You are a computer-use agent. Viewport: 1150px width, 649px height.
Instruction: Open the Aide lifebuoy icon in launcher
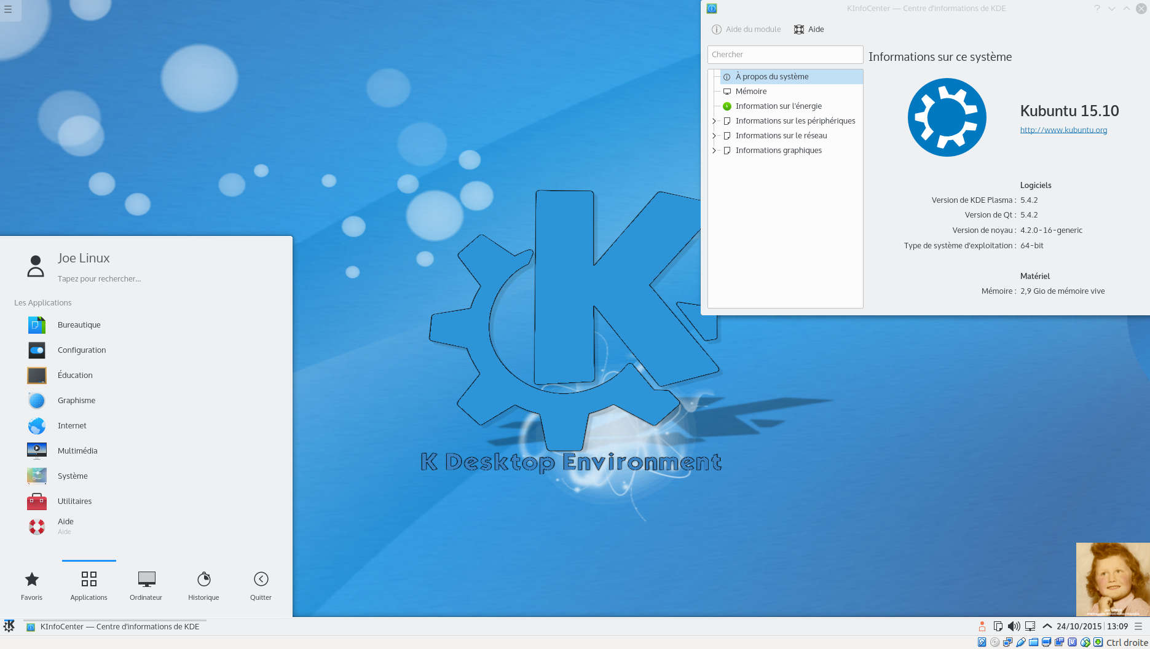pyautogui.click(x=37, y=527)
